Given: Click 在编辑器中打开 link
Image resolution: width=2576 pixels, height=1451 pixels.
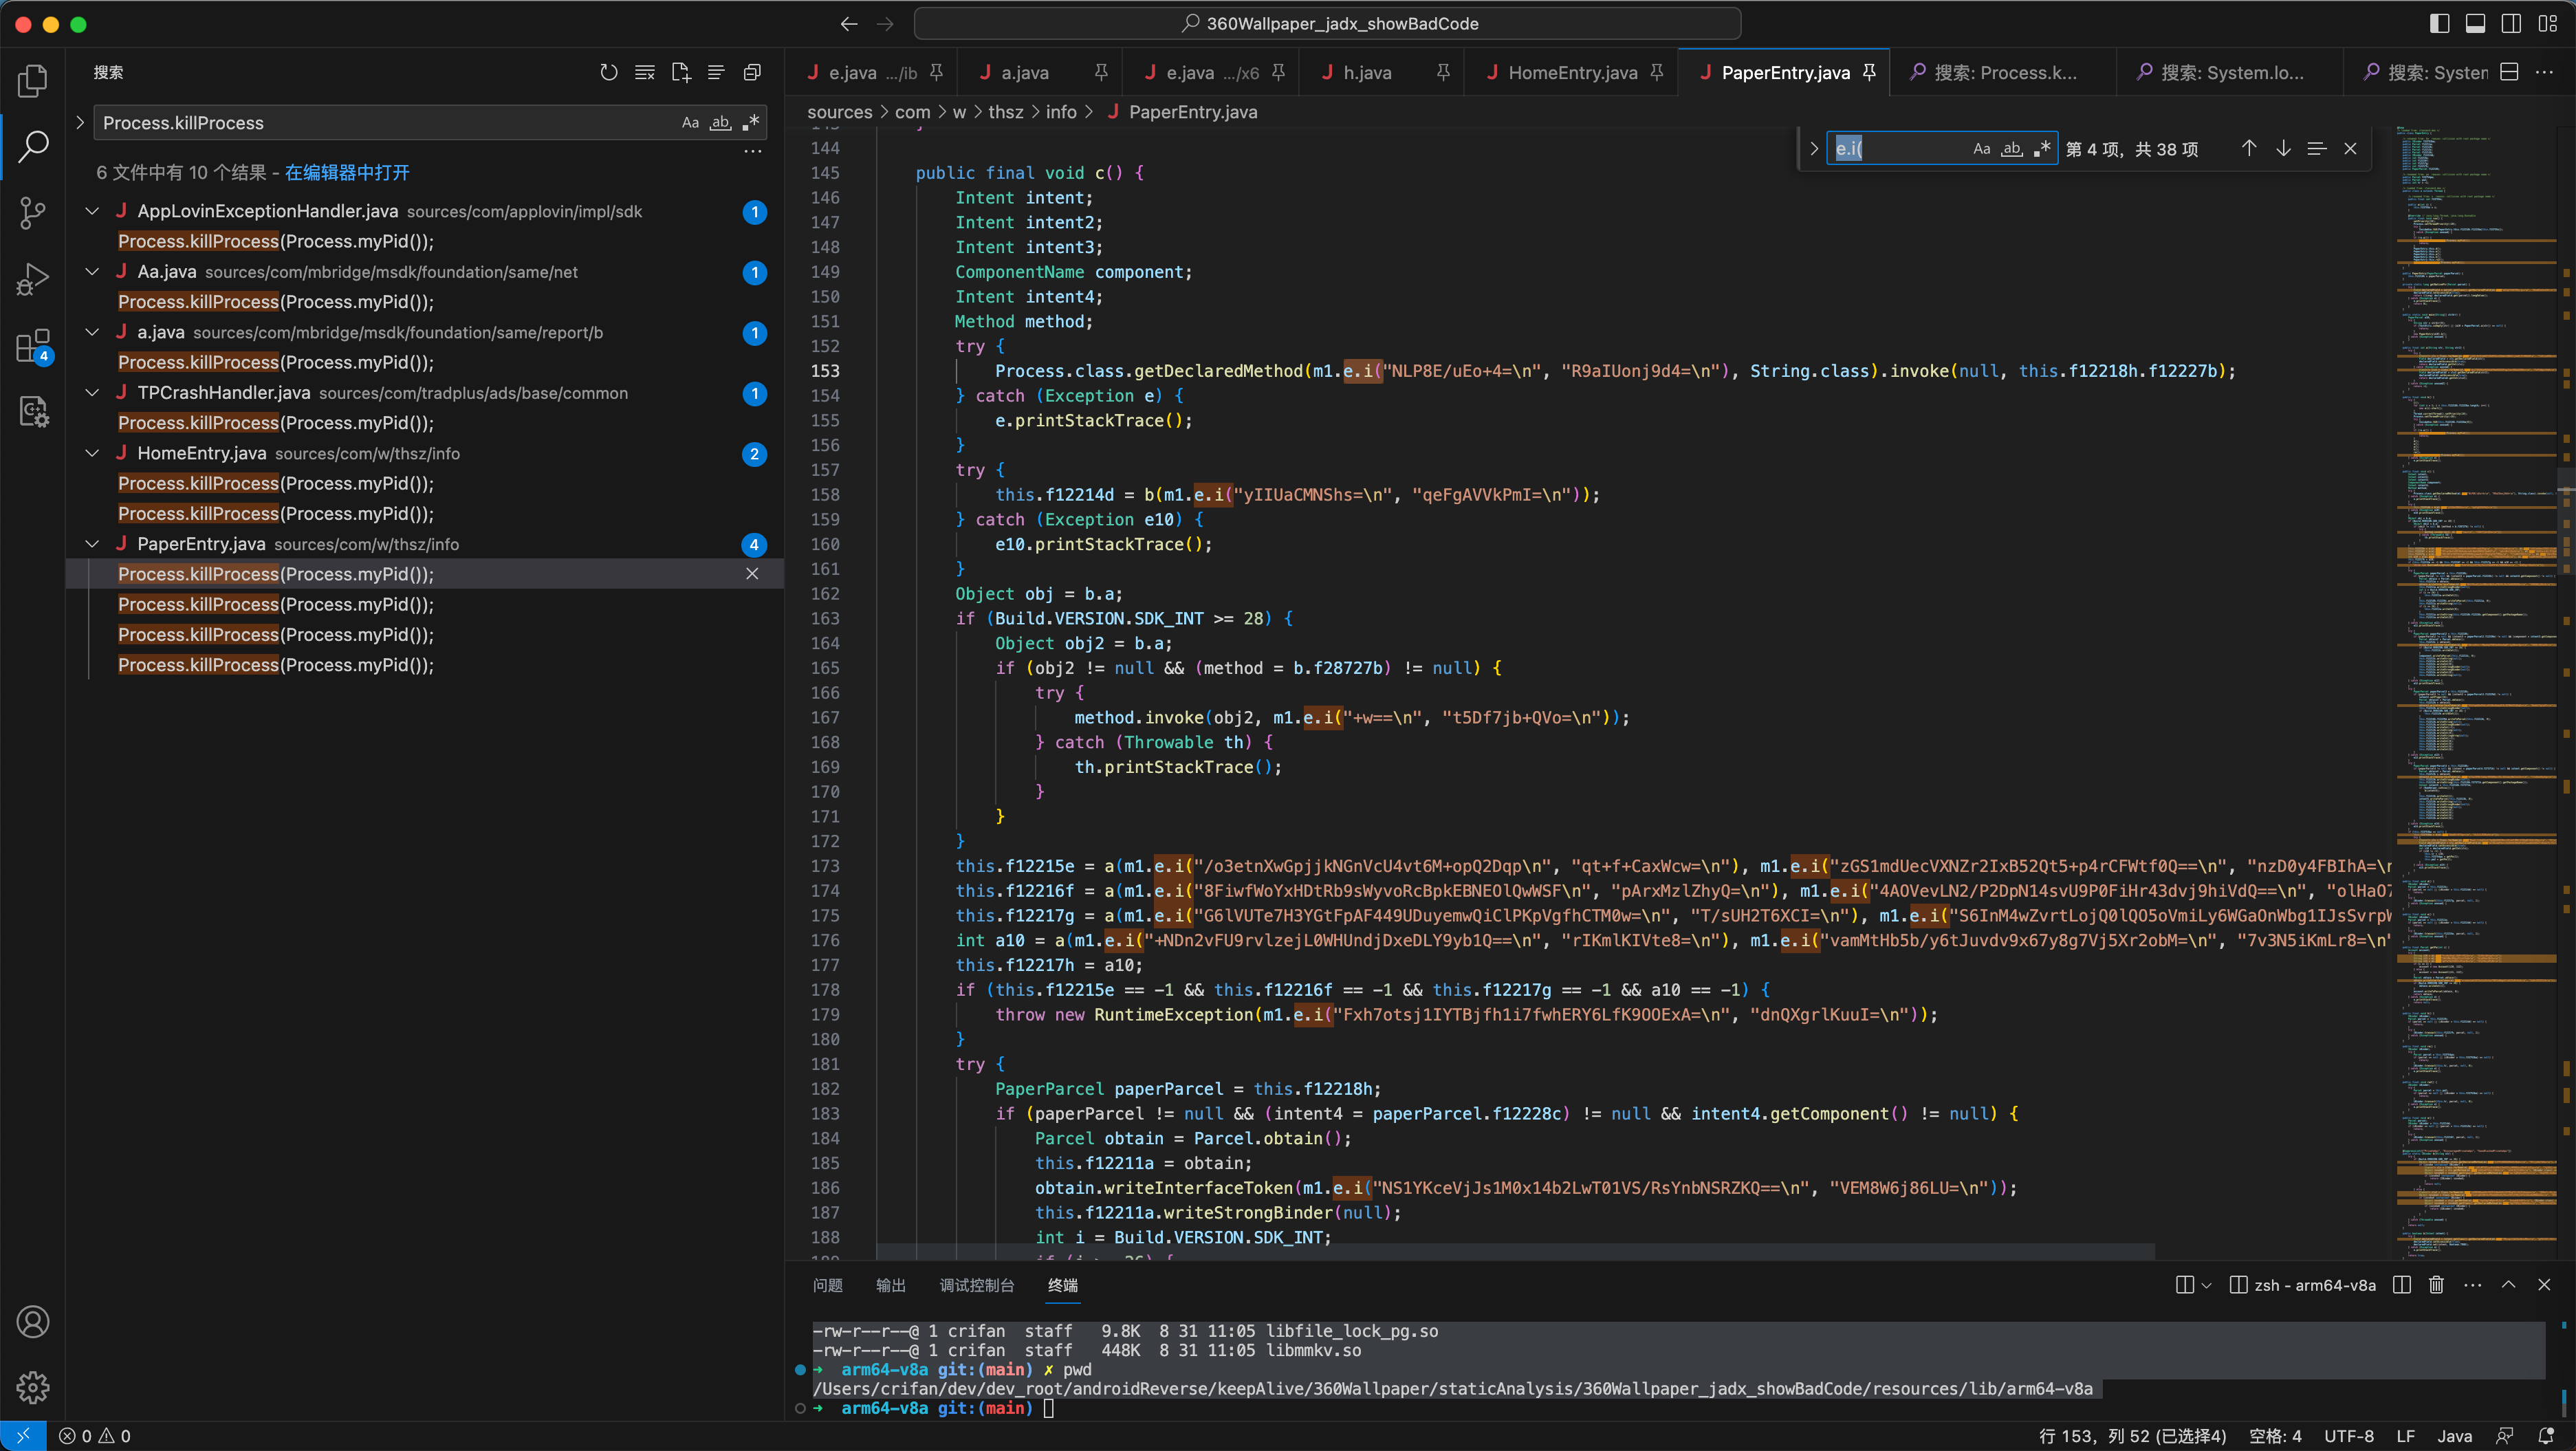Looking at the screenshot, I should point(347,173).
